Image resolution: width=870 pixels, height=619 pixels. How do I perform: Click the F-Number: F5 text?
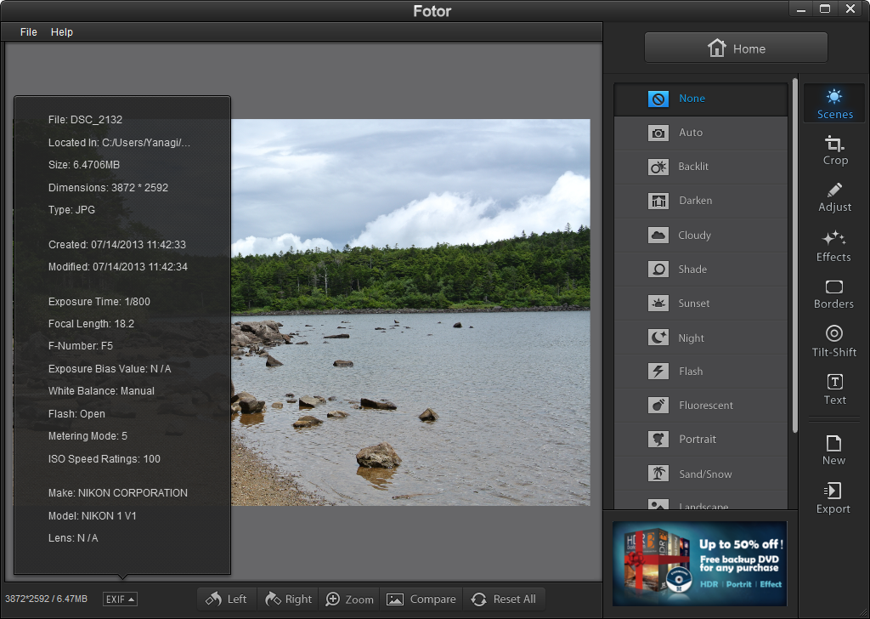(81, 346)
